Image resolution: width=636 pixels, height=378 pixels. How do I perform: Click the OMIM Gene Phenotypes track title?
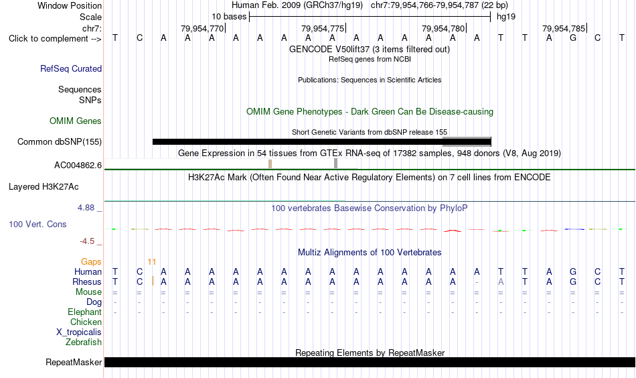point(370,112)
